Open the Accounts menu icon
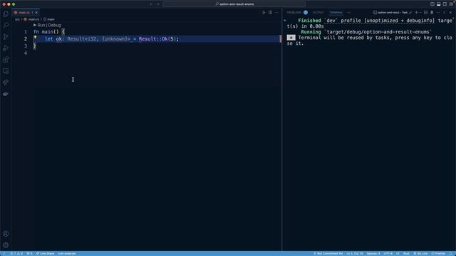Screen dimensions: 456x256 click(6, 234)
